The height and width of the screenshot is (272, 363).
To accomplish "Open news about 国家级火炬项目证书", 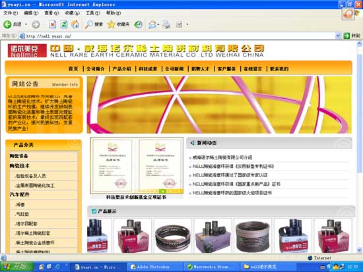I will pos(232,193).
